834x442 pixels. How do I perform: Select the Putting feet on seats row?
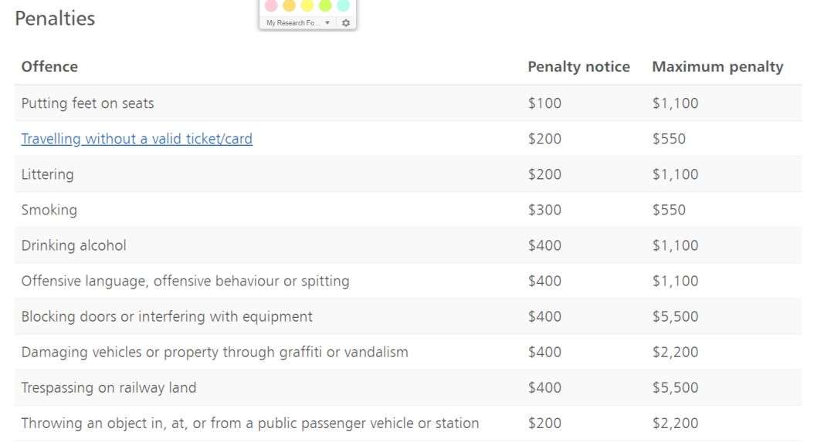coord(408,103)
